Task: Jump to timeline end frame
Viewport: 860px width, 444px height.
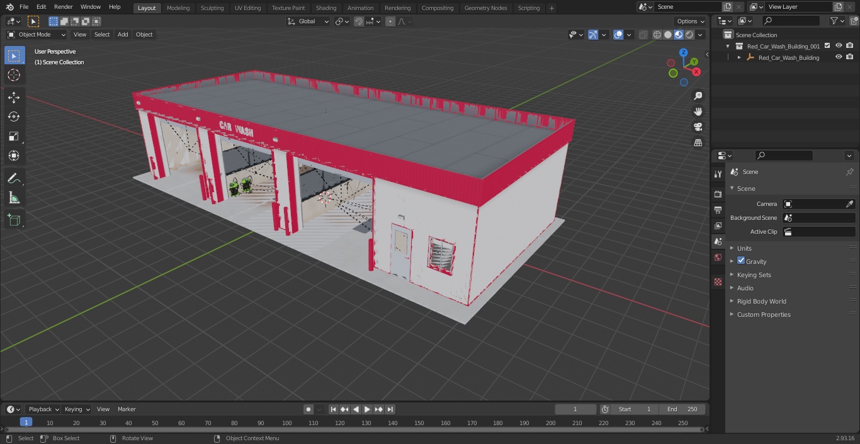Action: point(390,409)
